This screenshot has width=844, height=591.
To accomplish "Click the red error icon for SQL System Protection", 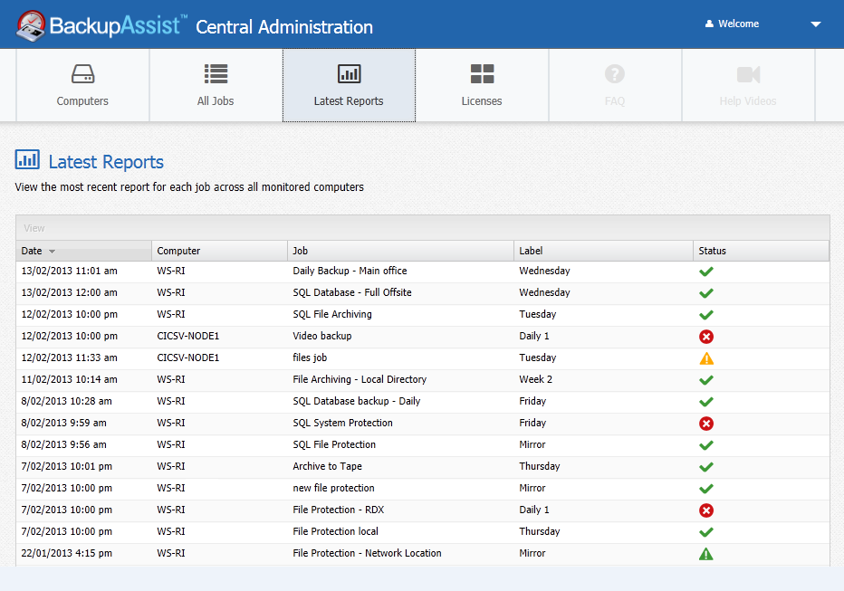I will [x=706, y=424].
